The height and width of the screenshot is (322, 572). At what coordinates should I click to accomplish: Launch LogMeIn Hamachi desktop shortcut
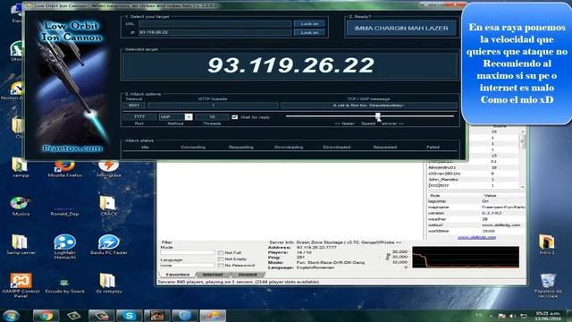[x=64, y=247]
